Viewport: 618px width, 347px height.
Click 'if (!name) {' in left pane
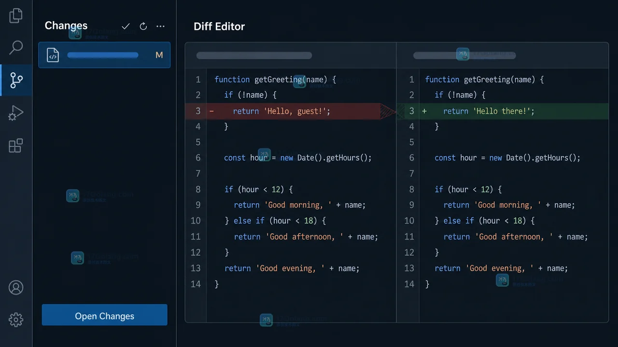click(251, 95)
